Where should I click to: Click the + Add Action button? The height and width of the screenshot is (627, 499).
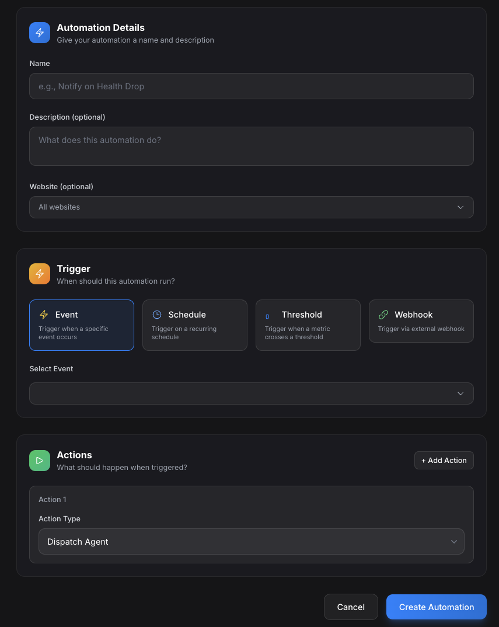click(x=444, y=460)
